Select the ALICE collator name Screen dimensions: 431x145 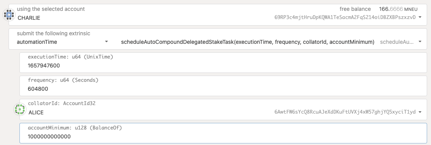coord(36,113)
